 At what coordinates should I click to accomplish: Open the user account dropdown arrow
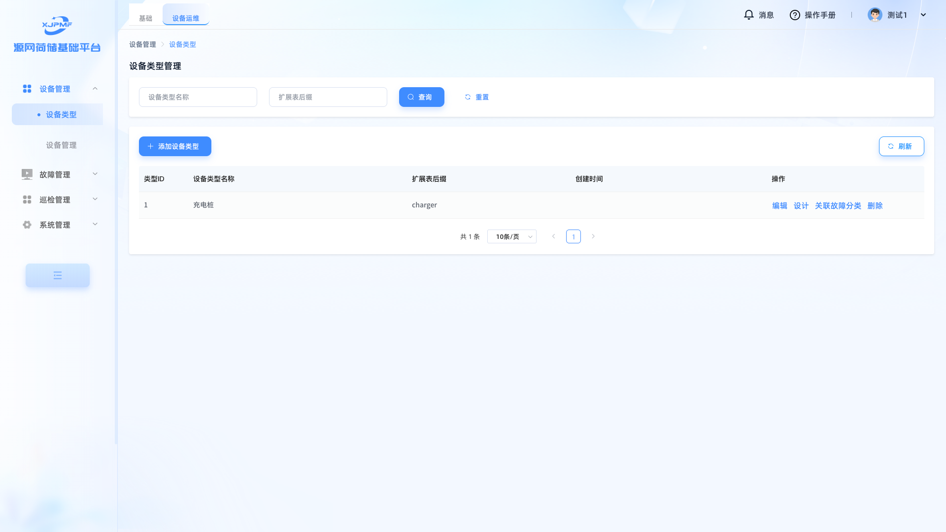point(923,15)
